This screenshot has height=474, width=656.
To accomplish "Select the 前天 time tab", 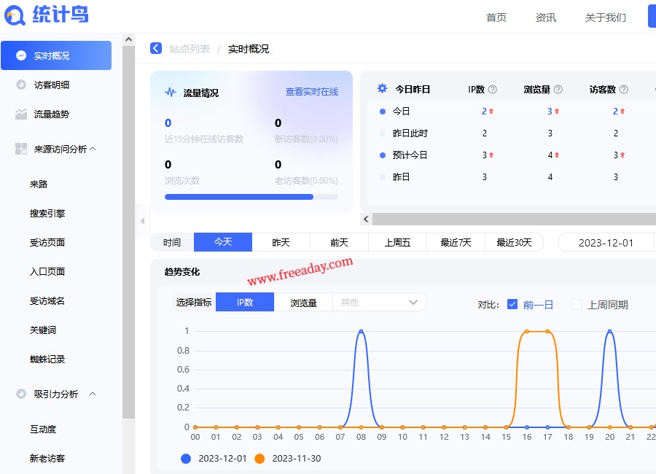I will (339, 242).
